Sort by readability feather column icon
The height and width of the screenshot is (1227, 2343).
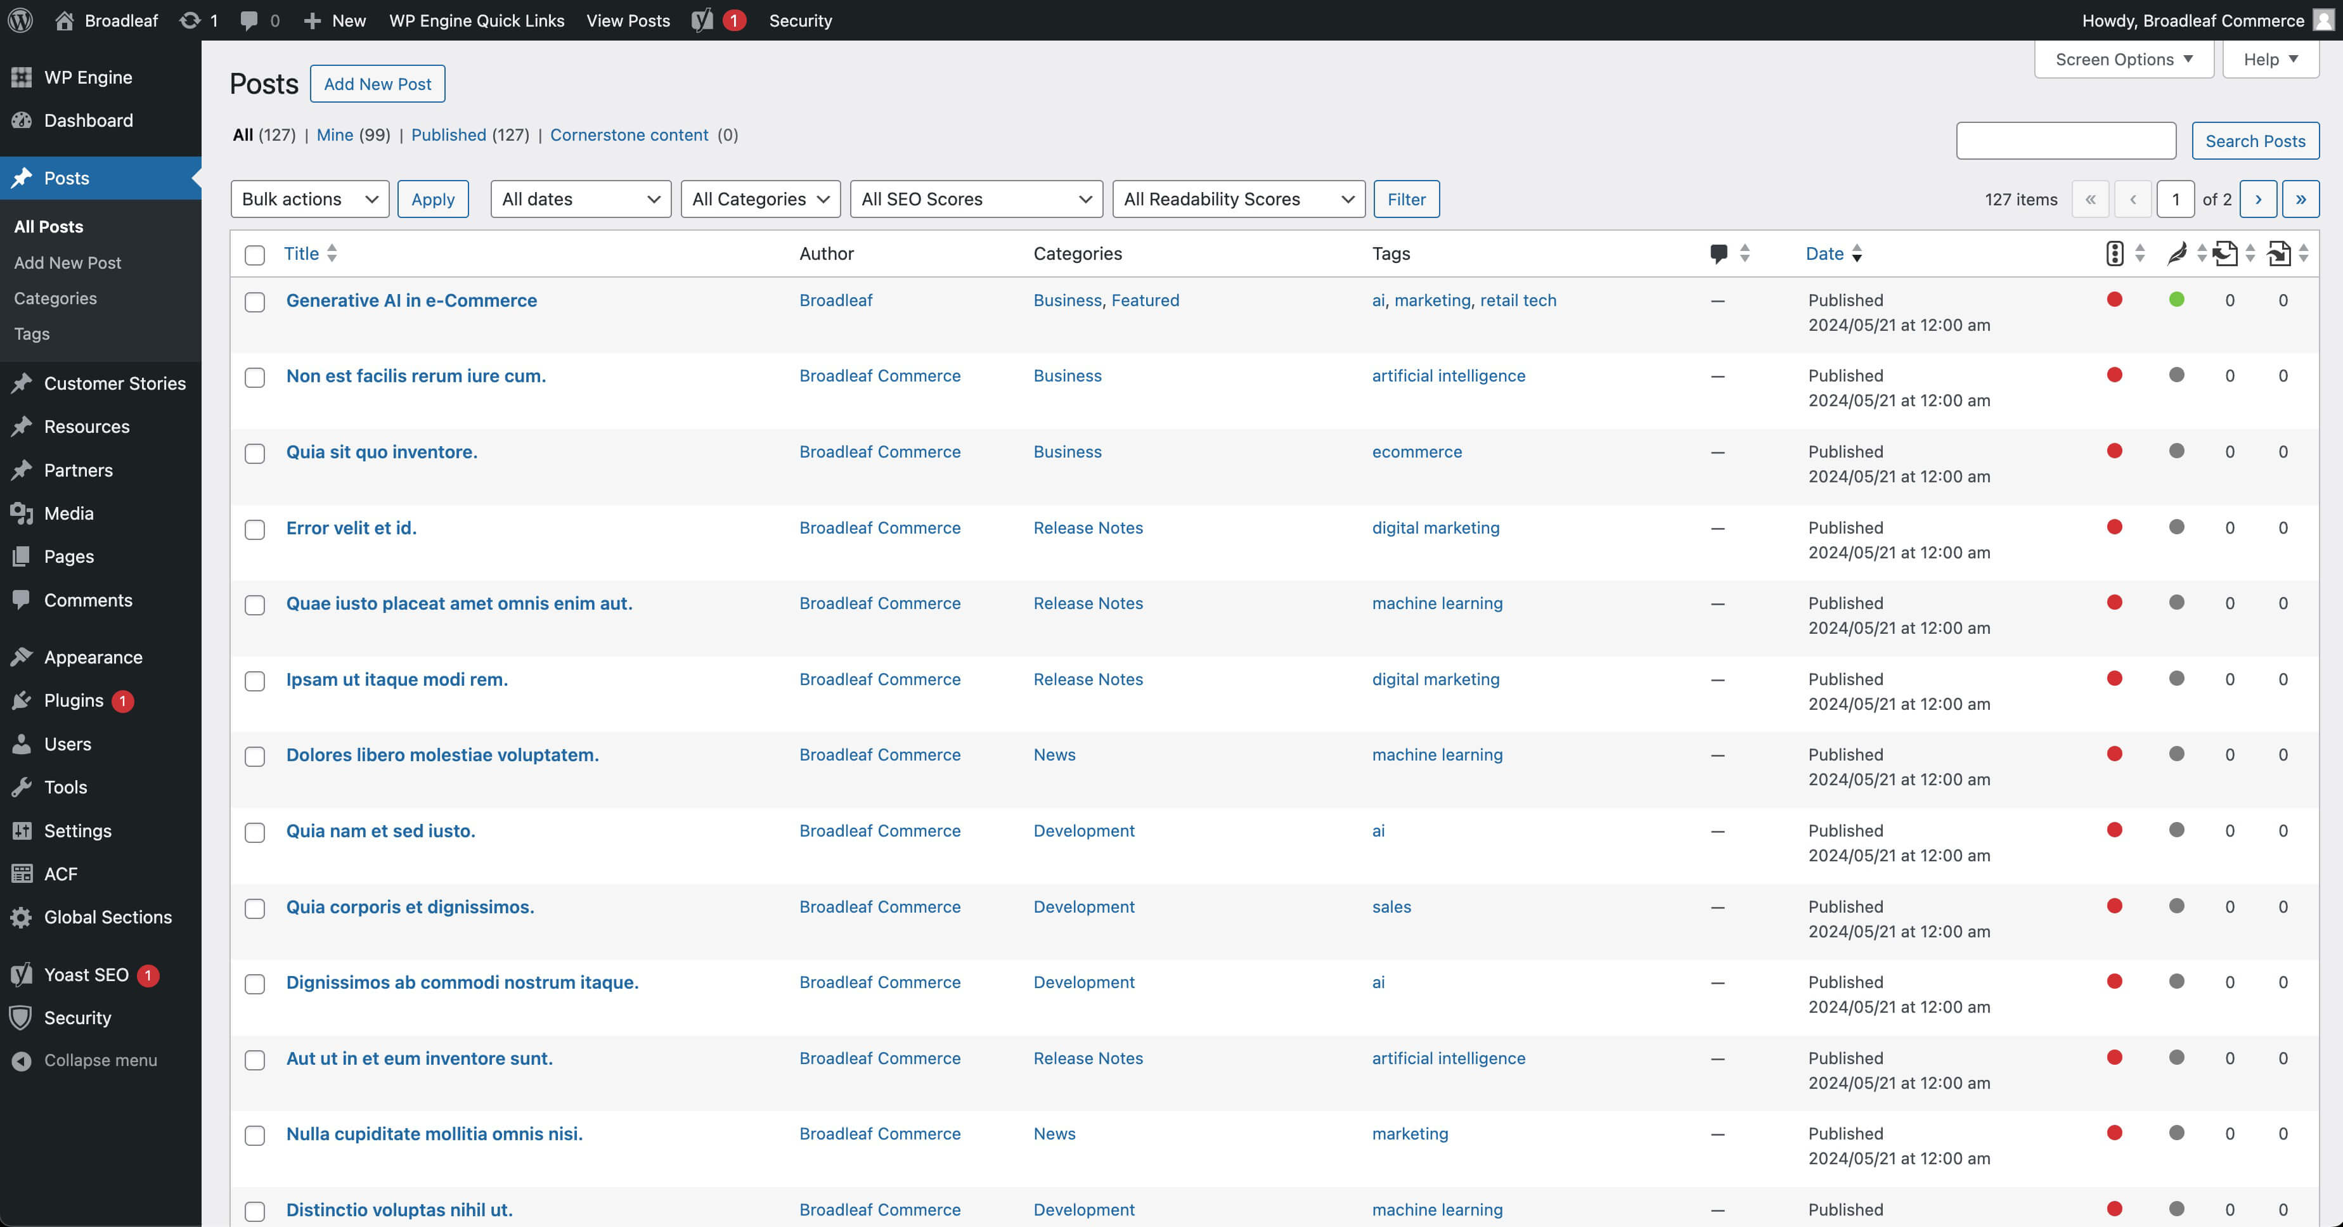pos(2176,254)
